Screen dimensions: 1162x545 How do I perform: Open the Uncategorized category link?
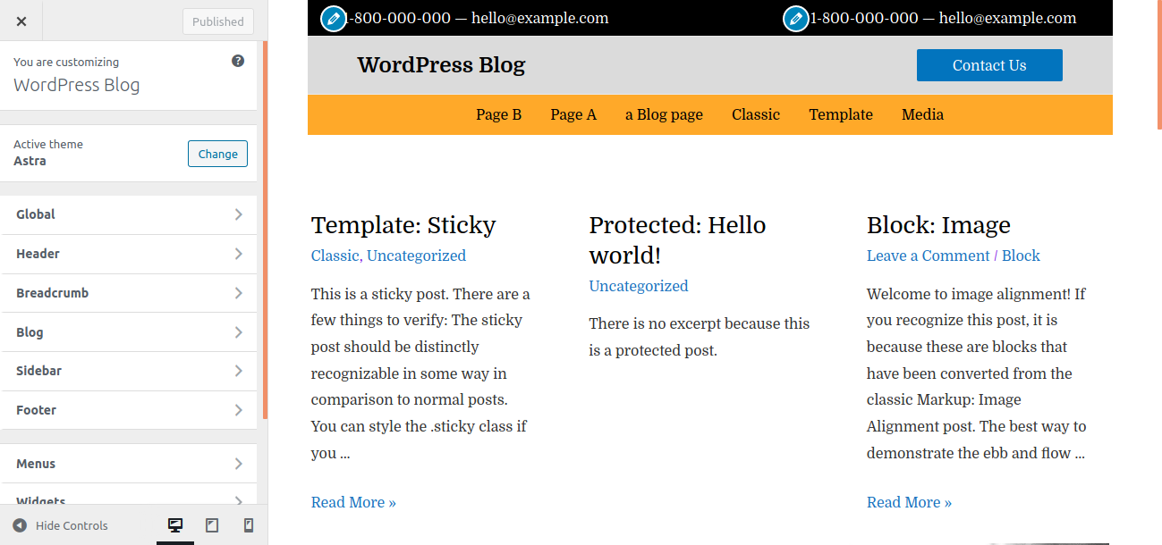[638, 285]
